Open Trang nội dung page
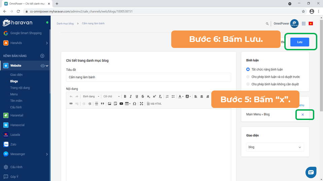 coord(20,87)
